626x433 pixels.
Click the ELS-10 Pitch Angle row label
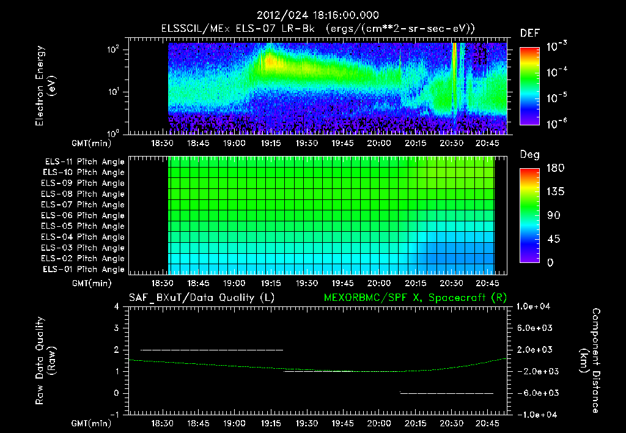[x=84, y=172]
